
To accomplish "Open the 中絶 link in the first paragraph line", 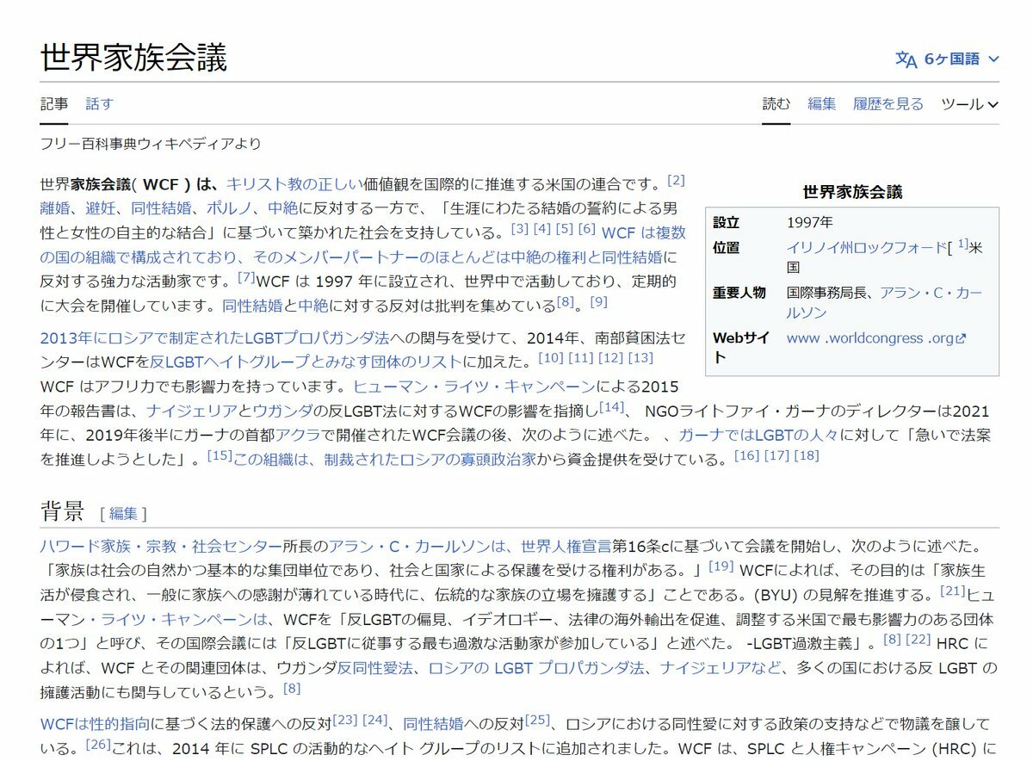I will tap(282, 208).
